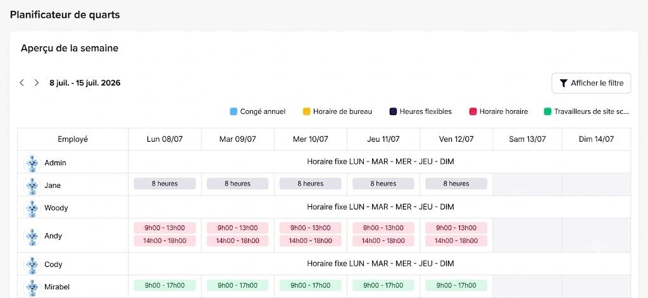Advance to next week arrow

(x=36, y=83)
